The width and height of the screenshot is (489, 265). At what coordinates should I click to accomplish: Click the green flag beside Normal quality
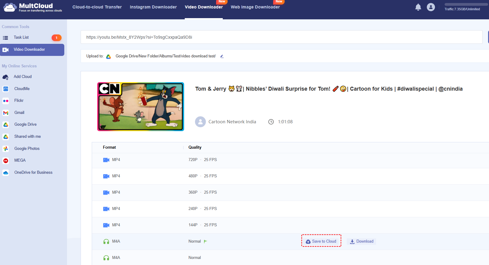[206, 241]
